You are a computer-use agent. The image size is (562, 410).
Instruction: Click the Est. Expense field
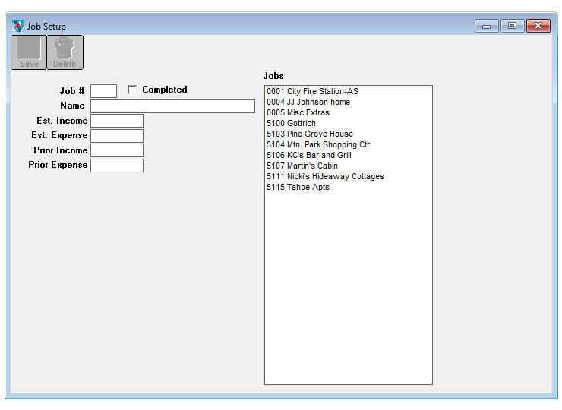click(116, 136)
